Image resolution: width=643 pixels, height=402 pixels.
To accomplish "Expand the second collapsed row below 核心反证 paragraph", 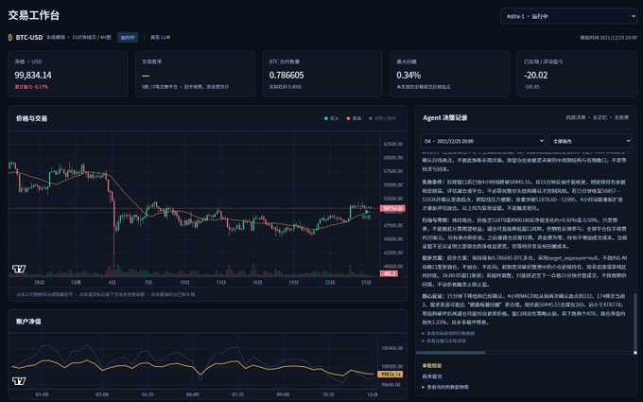I will click(444, 341).
